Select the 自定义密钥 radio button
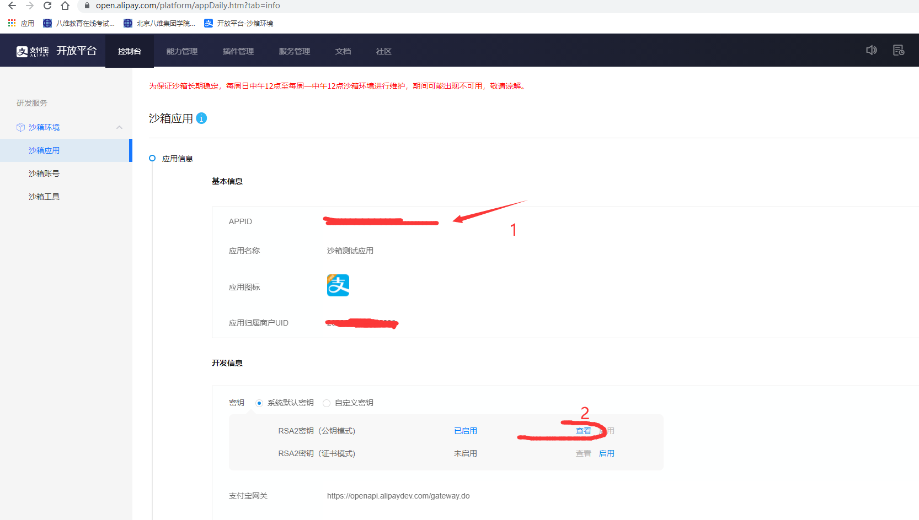The height and width of the screenshot is (520, 919). pyautogui.click(x=327, y=403)
